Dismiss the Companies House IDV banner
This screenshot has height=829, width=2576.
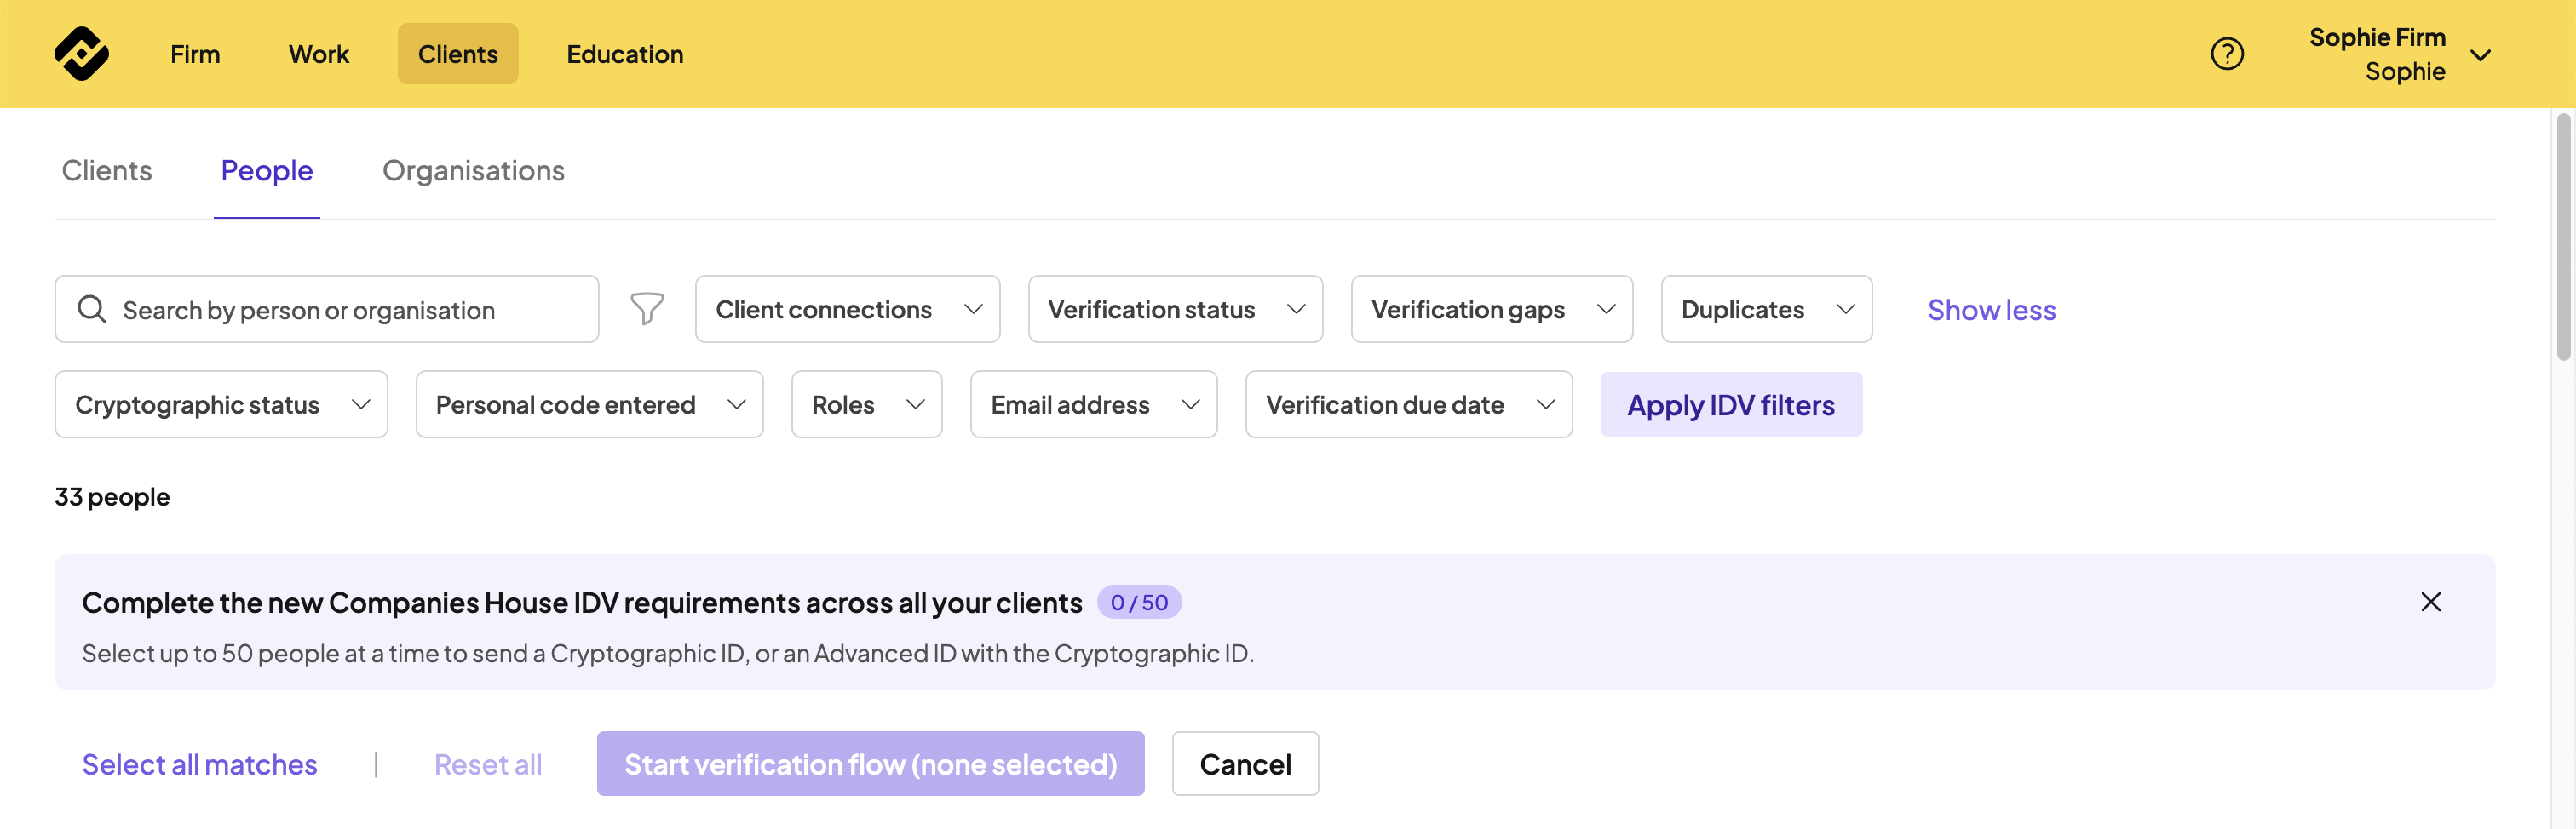click(2430, 603)
